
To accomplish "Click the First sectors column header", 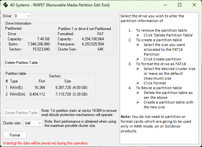I will (x=42, y=81).
